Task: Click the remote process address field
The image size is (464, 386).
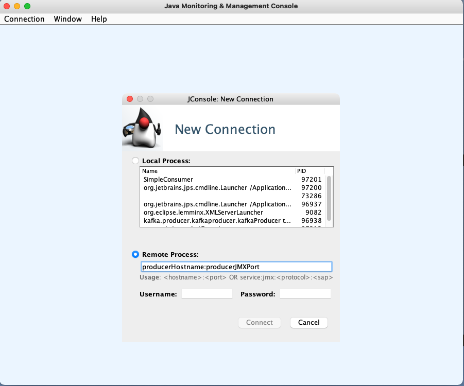Action: [236, 266]
